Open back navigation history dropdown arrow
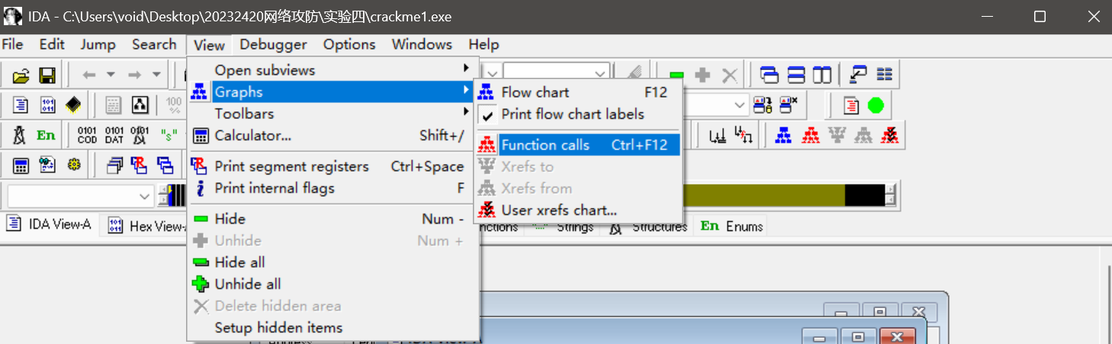Image resolution: width=1112 pixels, height=344 pixels. [x=111, y=75]
